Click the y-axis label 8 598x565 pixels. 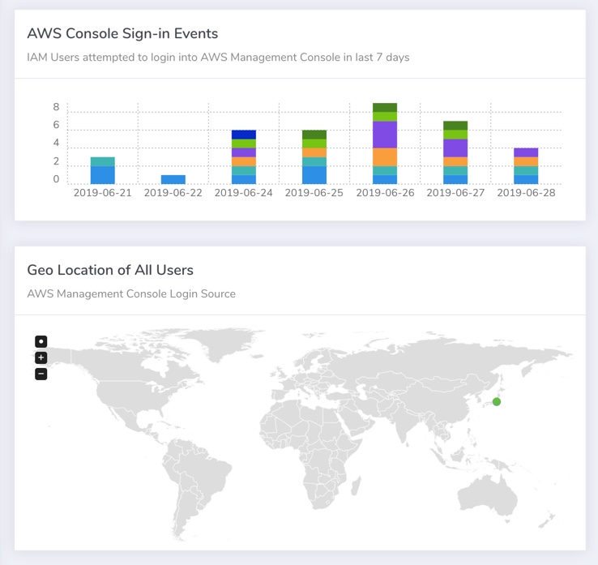[56, 107]
